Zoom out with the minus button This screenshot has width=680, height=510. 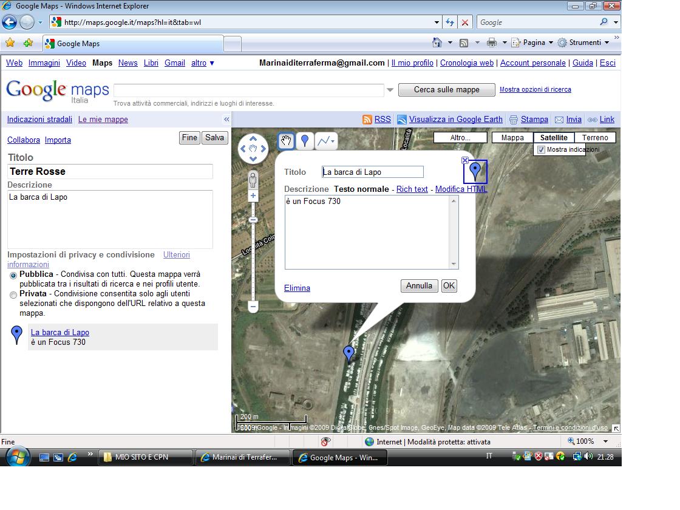(x=253, y=306)
